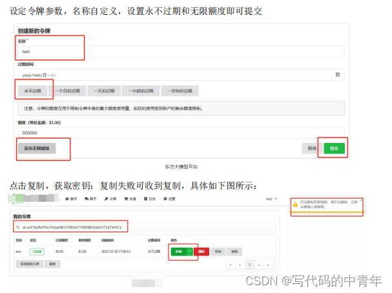Click the red 删除 delete button

pyautogui.click(x=201, y=252)
